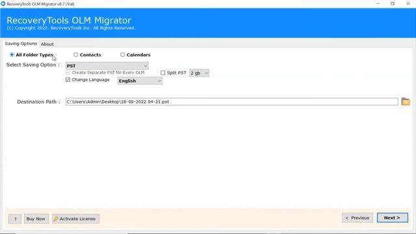The image size is (416, 234).
Task: Click the copyright 2022 notice text
Action: (71, 28)
